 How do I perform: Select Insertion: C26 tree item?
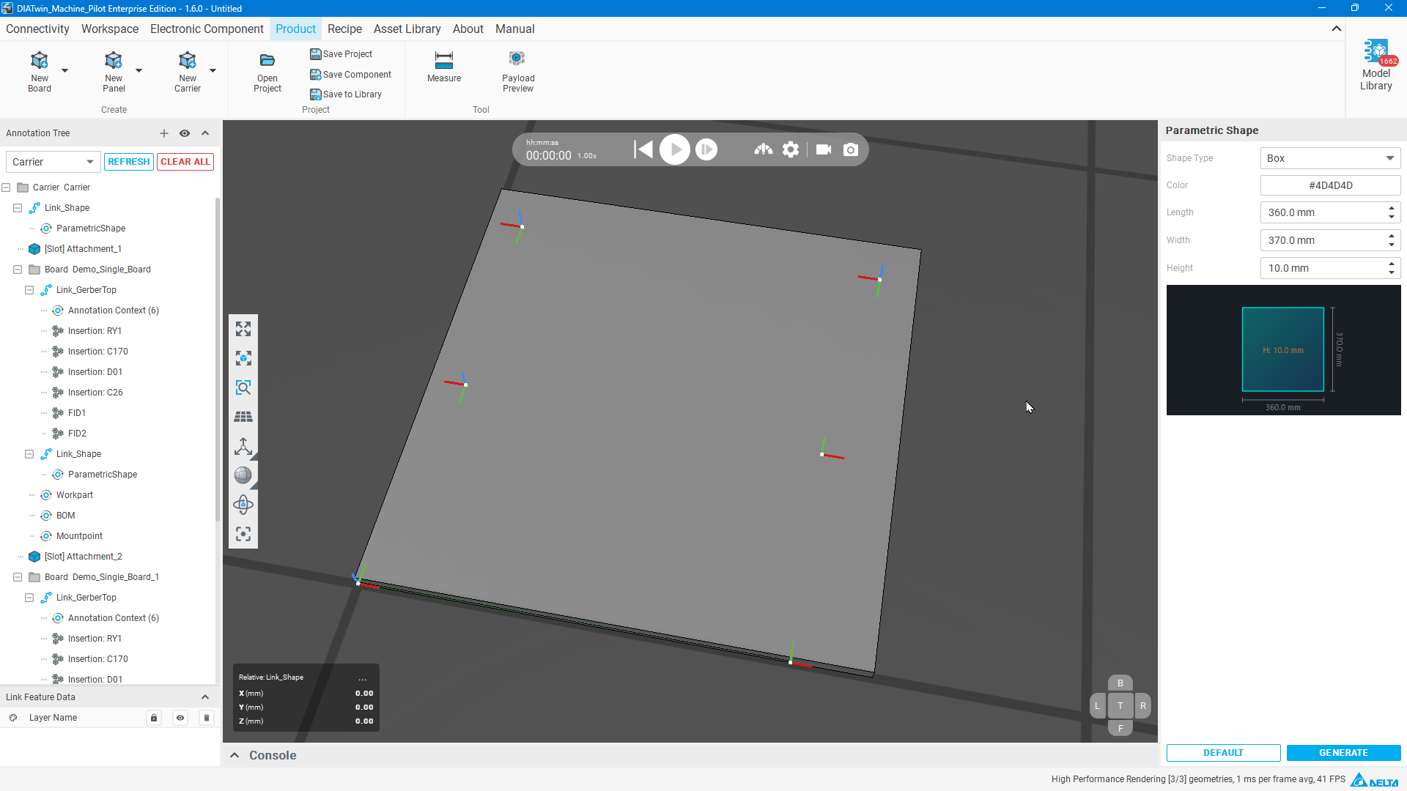tap(95, 393)
